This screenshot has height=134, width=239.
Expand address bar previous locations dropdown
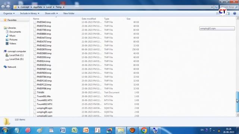tap(212, 7)
